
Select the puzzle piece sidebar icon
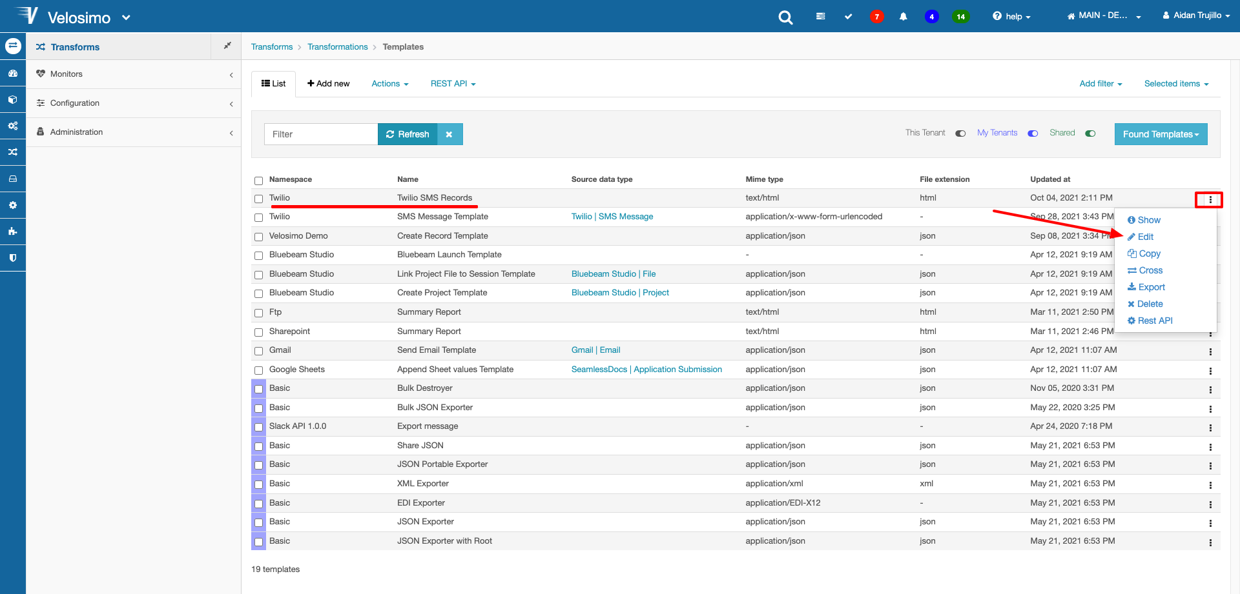[13, 232]
